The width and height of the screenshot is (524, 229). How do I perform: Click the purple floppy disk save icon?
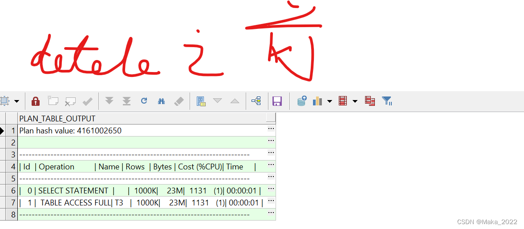pyautogui.click(x=277, y=101)
